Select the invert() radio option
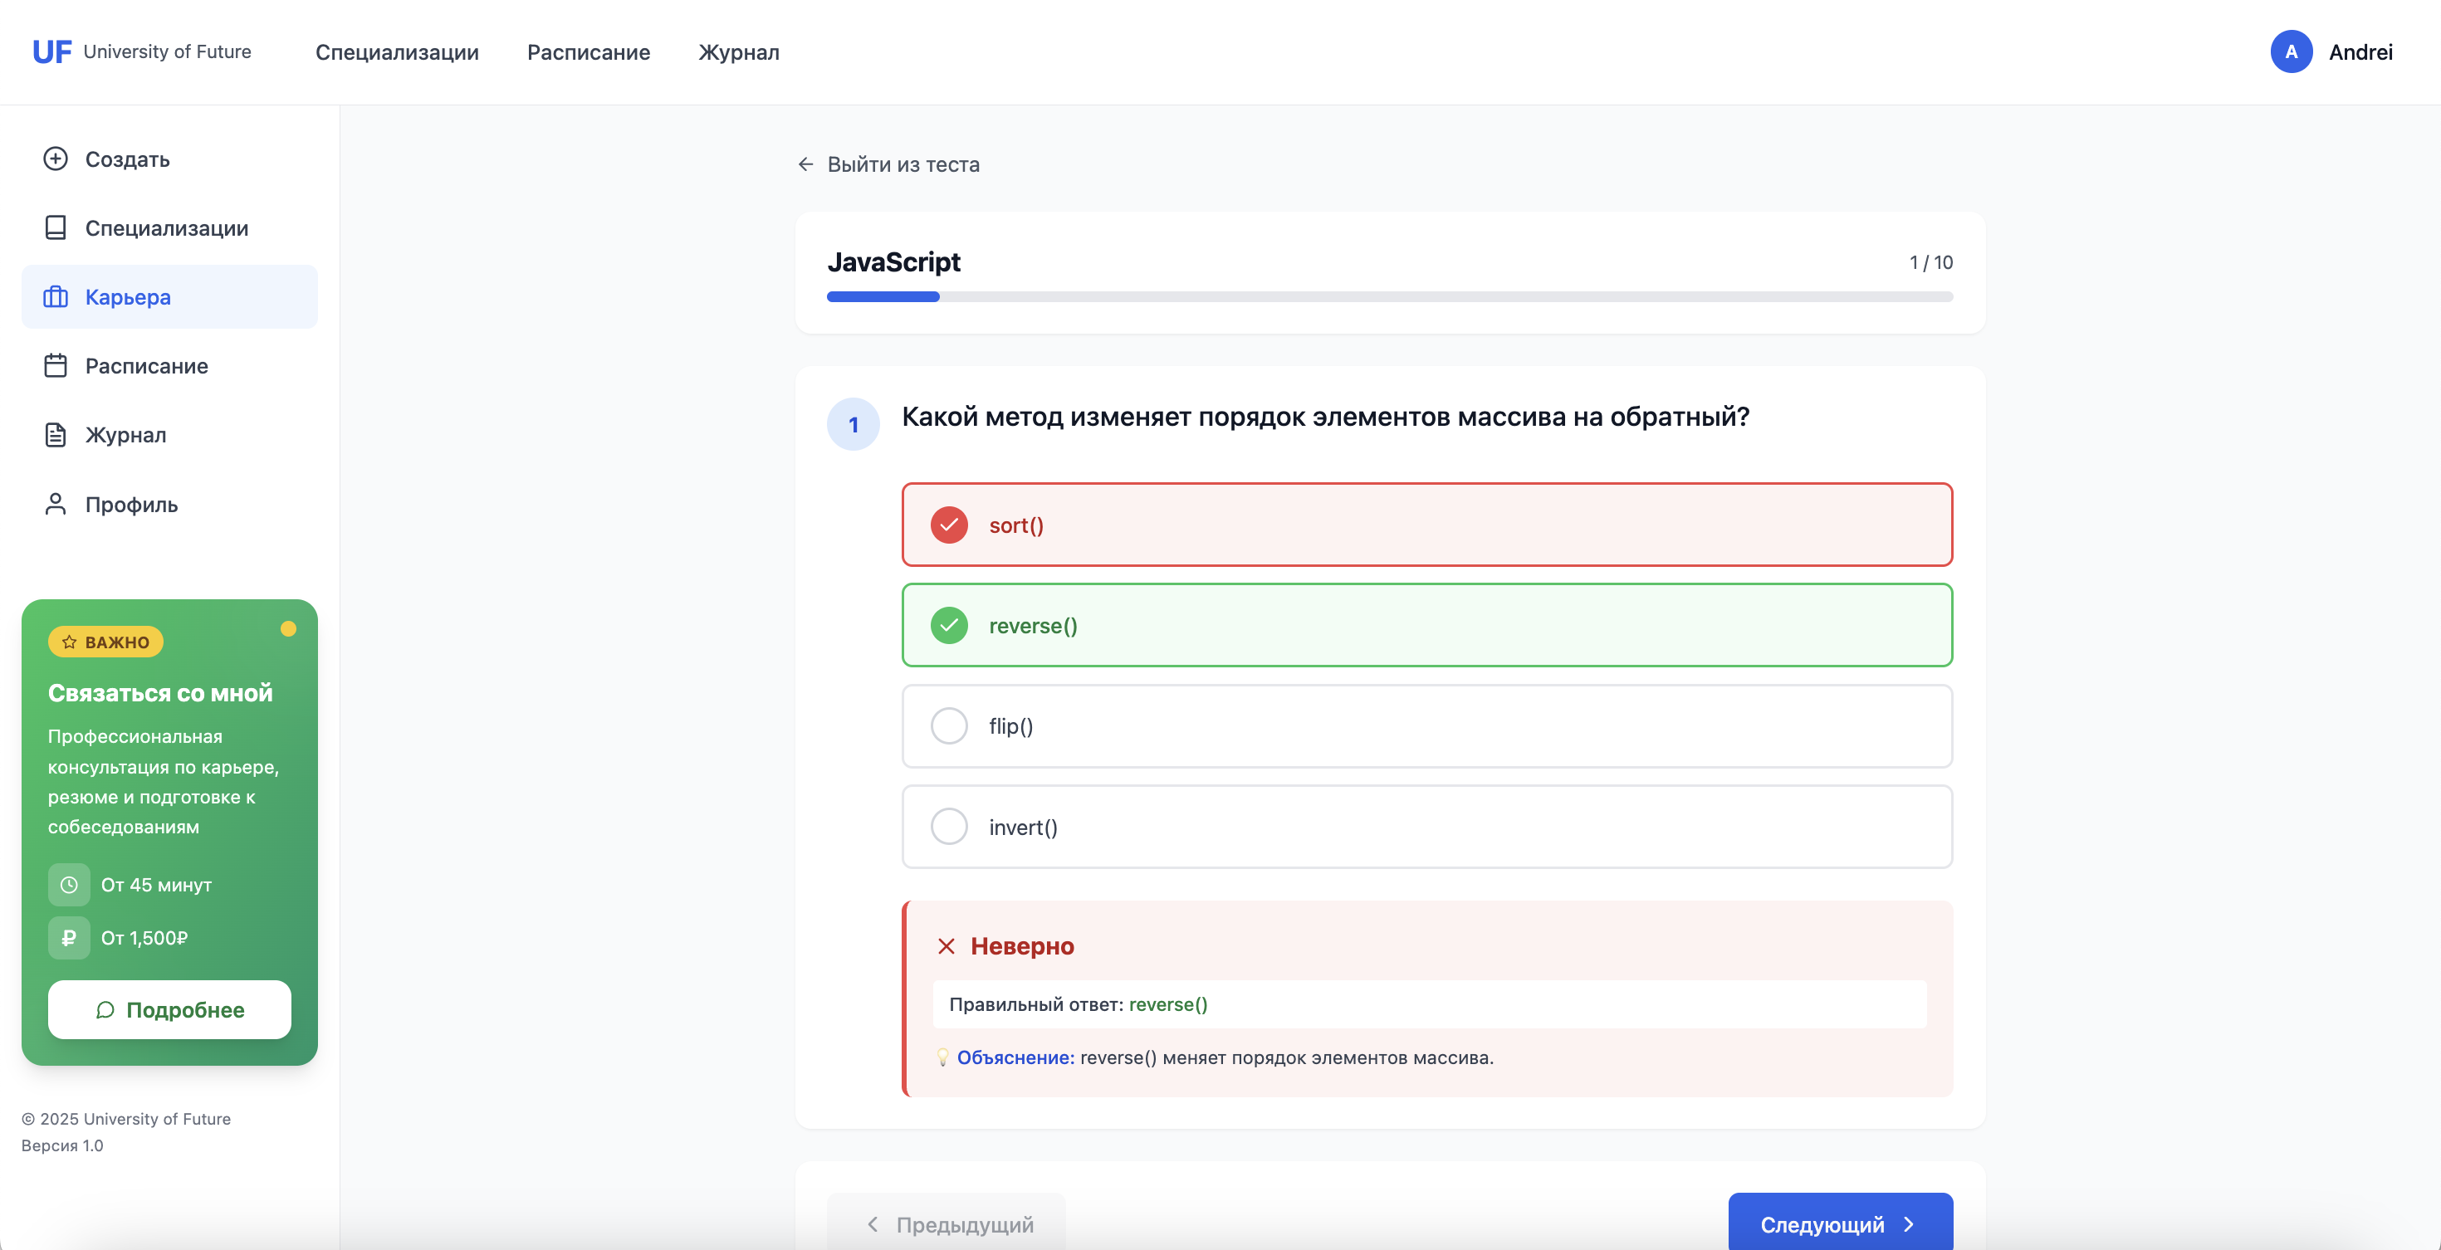The height and width of the screenshot is (1250, 2441). point(948,827)
